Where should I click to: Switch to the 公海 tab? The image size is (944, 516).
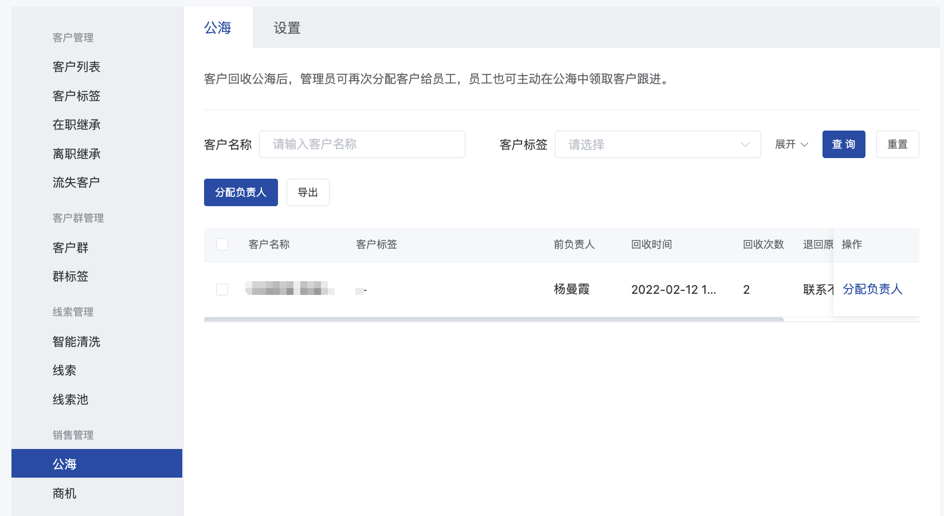point(218,27)
